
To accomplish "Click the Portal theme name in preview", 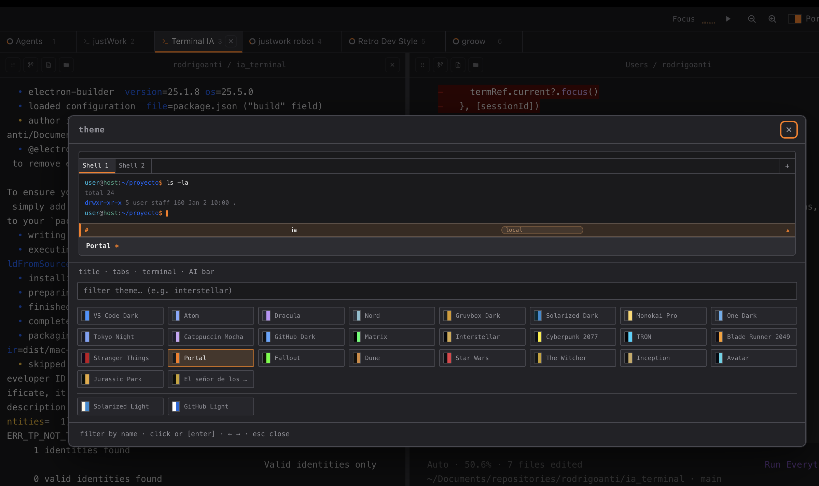I will coord(98,246).
